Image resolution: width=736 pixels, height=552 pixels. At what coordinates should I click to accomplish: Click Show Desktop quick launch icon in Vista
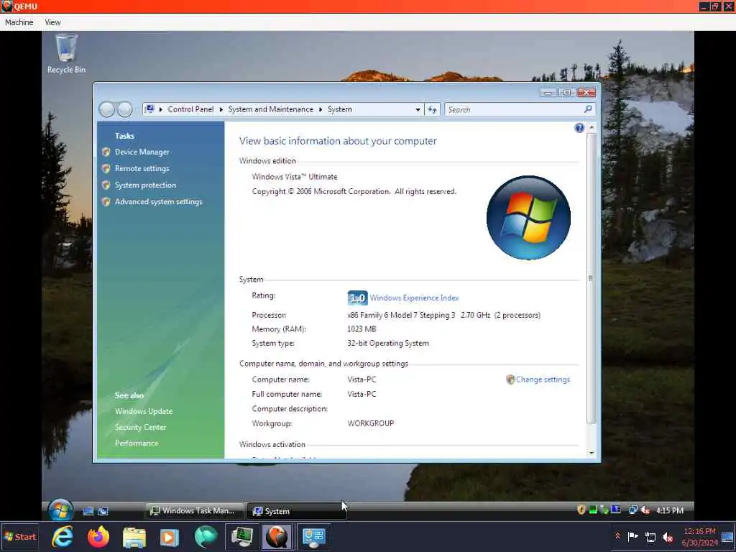88,511
